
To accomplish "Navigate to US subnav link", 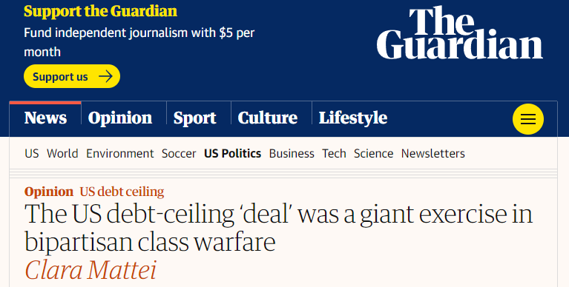I will [x=32, y=153].
